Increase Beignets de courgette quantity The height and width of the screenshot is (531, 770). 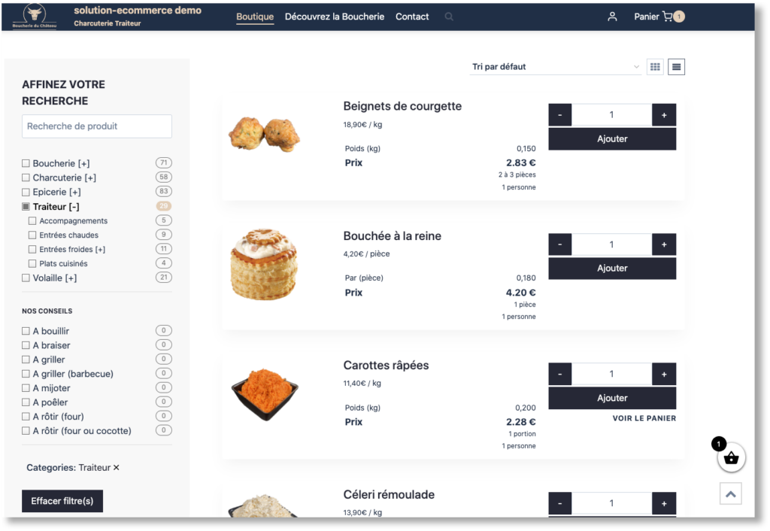tap(664, 115)
